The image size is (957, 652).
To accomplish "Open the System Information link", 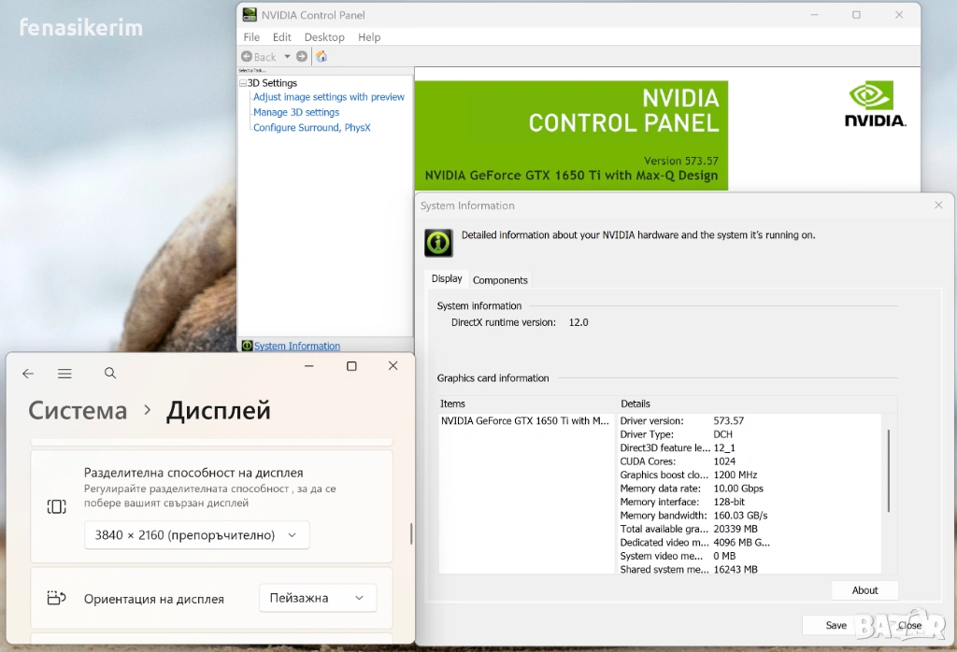I will pyautogui.click(x=297, y=347).
